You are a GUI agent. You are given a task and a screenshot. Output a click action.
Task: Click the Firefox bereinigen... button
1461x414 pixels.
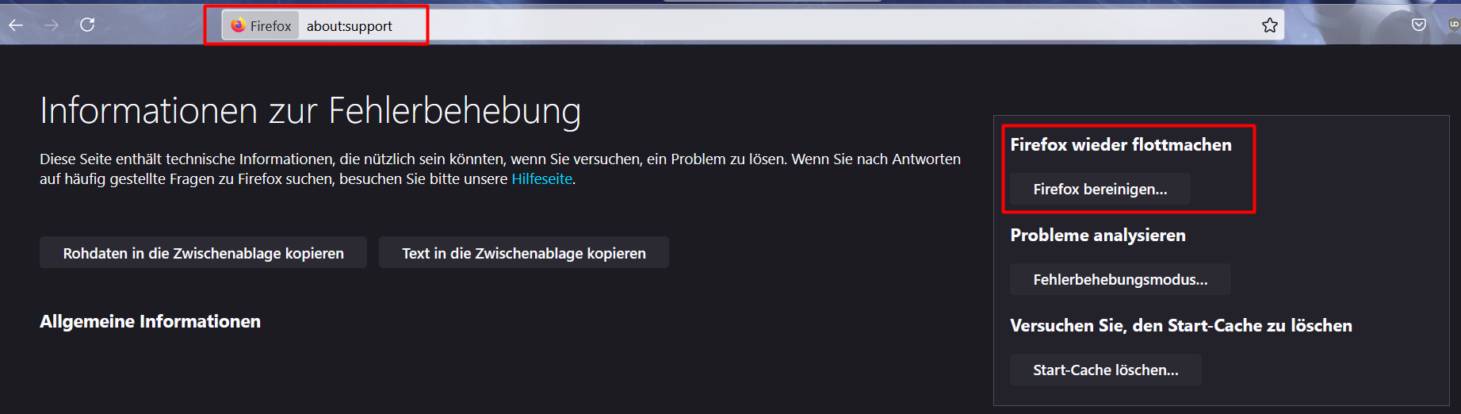pyautogui.click(x=1100, y=189)
